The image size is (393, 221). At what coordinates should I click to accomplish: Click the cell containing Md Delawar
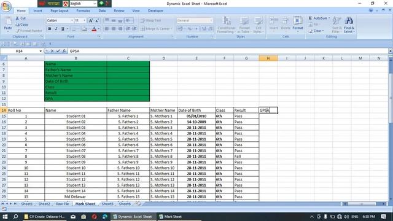point(76,196)
